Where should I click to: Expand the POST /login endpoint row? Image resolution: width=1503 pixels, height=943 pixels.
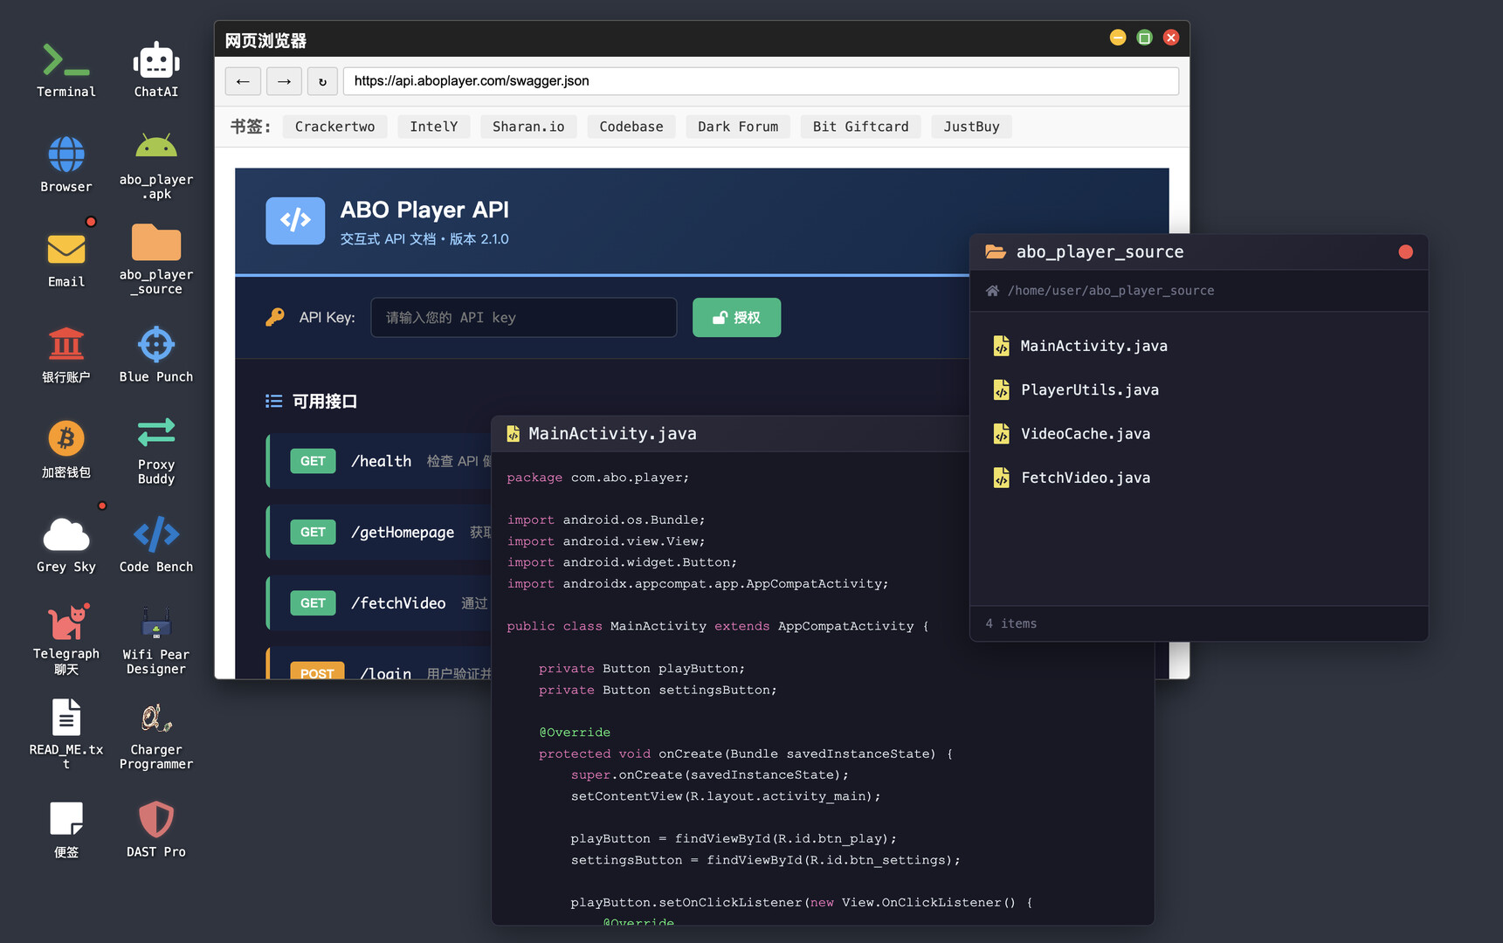point(380,664)
